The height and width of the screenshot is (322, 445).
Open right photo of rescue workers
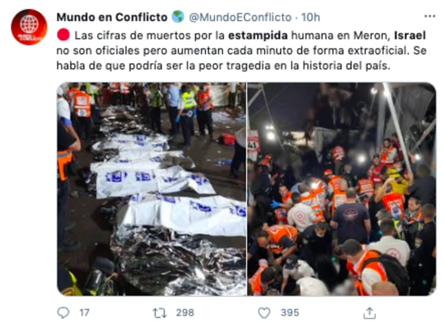click(342, 189)
